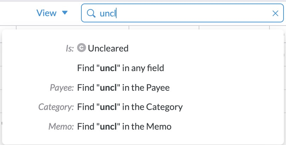
Task: Click the blue triangle arrow beside View
Action: point(64,13)
